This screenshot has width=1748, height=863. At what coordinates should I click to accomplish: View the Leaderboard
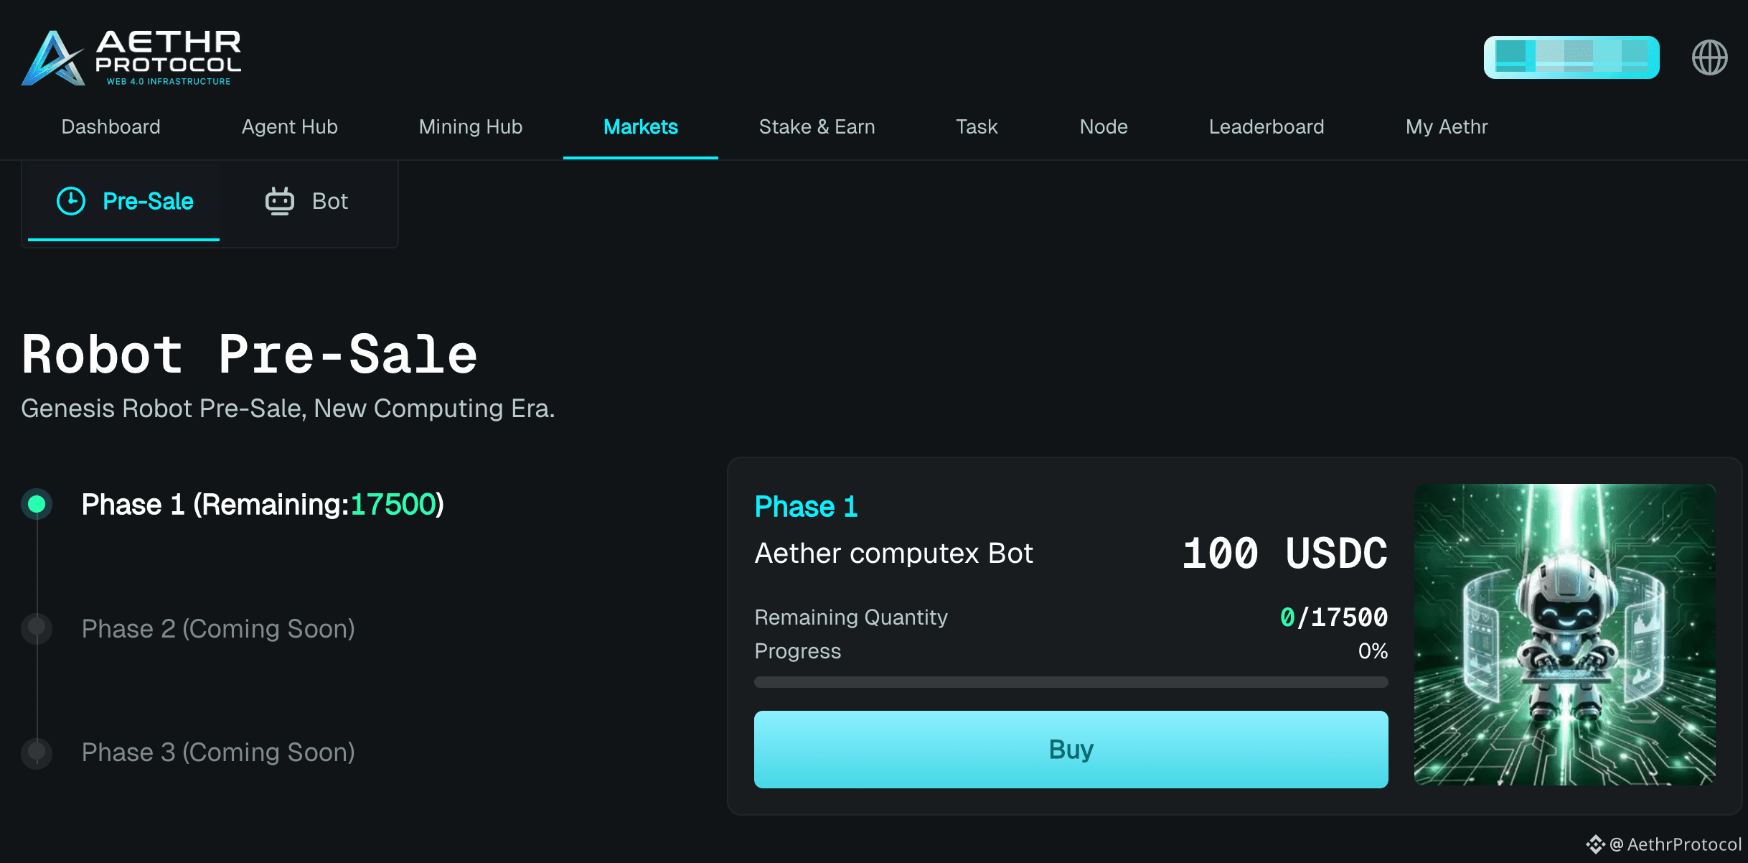(1267, 127)
